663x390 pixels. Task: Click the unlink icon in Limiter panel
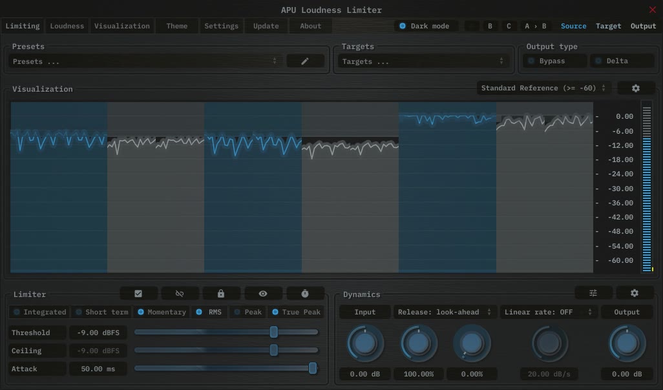click(x=180, y=293)
